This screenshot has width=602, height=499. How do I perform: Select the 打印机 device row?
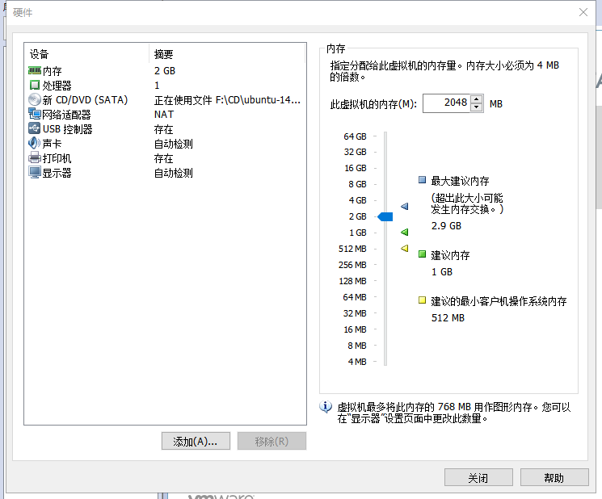click(x=165, y=158)
